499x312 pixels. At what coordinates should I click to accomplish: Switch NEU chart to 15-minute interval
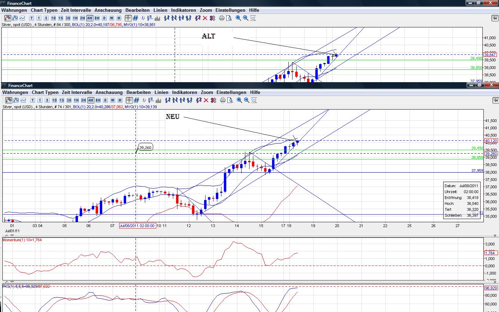(62, 100)
